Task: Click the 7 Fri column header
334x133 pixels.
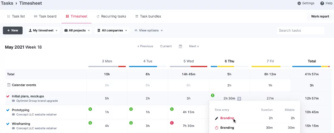Action: (x=270, y=61)
